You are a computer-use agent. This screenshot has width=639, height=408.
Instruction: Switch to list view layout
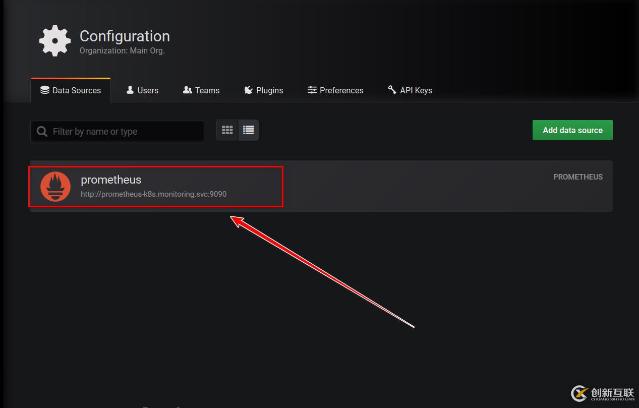248,130
